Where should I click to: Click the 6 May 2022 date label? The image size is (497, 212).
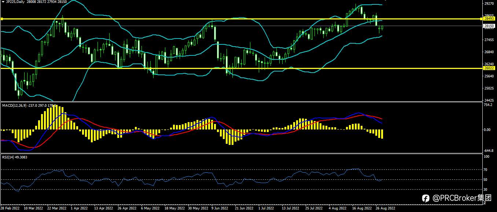(x=150, y=208)
